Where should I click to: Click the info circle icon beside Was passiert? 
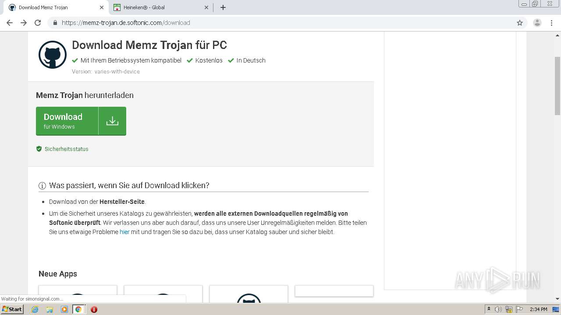point(43,185)
